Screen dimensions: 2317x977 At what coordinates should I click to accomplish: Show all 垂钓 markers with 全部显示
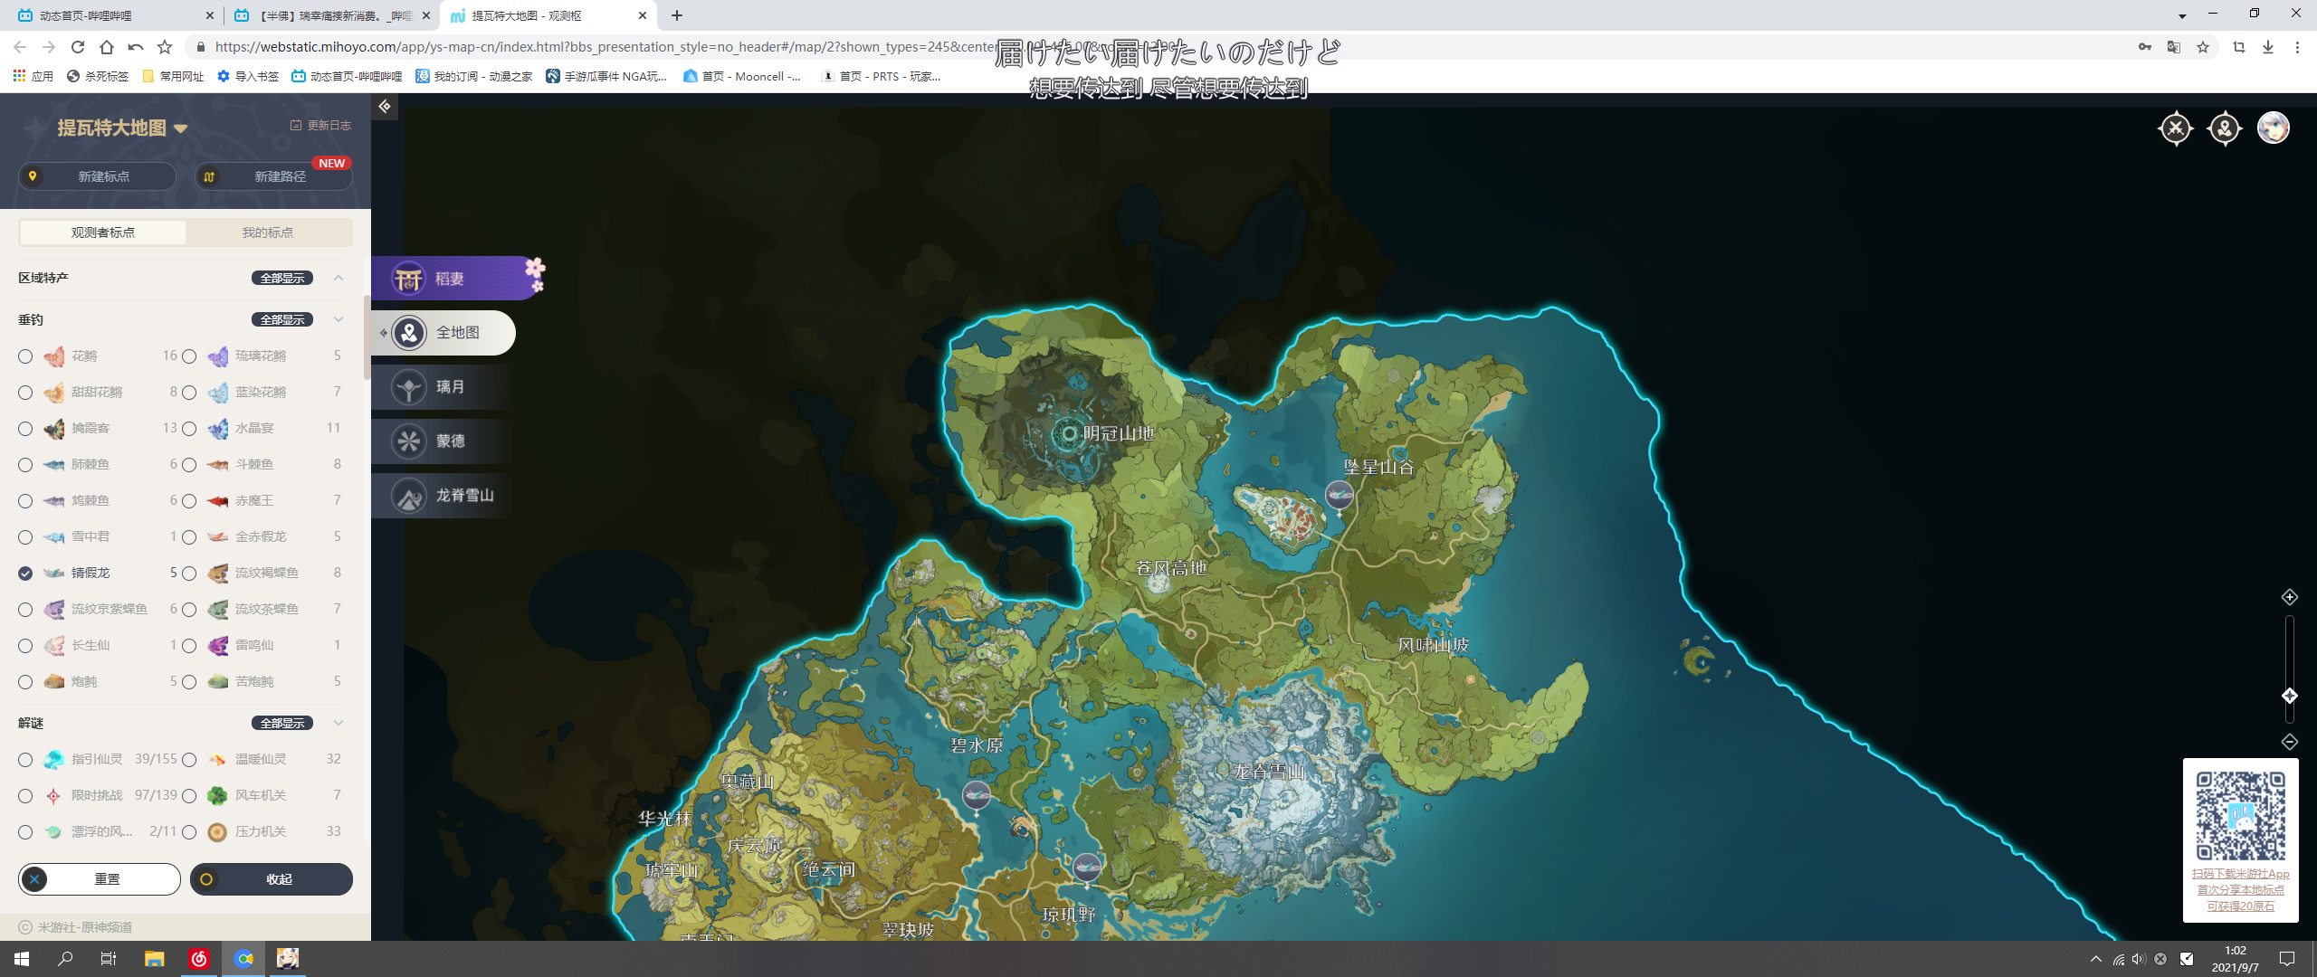pyautogui.click(x=282, y=319)
